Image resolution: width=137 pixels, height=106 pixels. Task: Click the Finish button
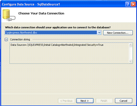click(x=104, y=101)
